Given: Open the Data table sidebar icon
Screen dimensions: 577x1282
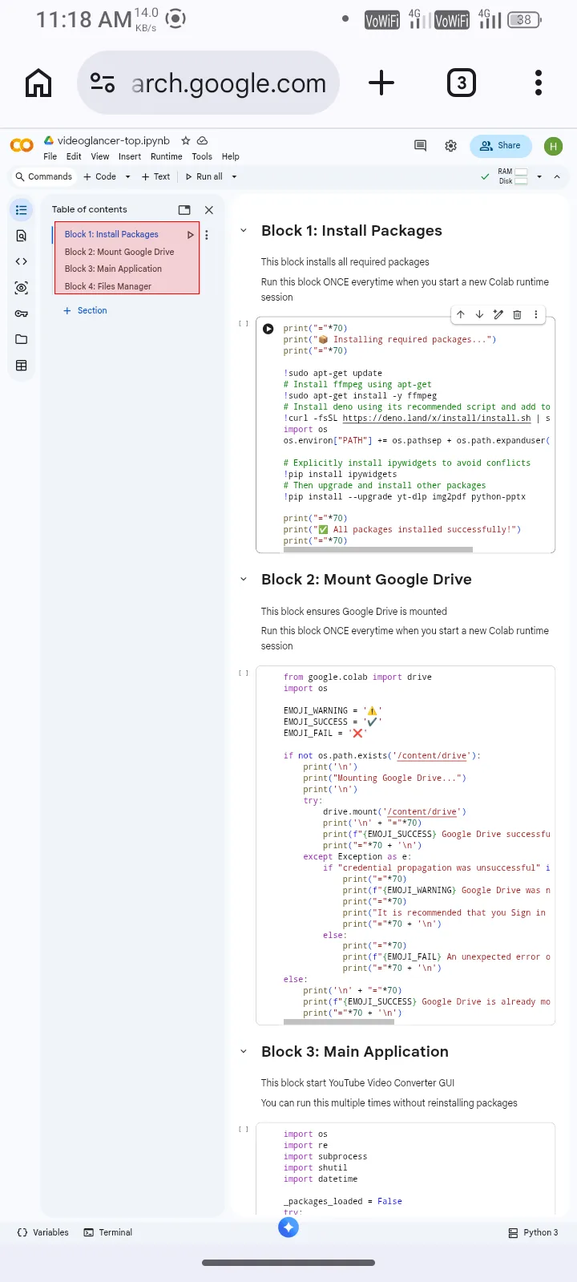Looking at the screenshot, I should pos(22,366).
